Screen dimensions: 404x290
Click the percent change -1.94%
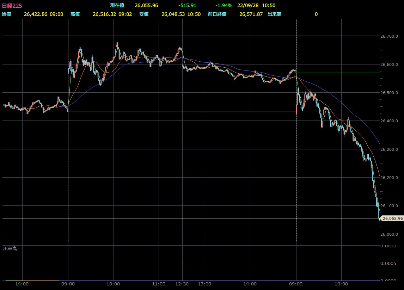(x=224, y=5)
